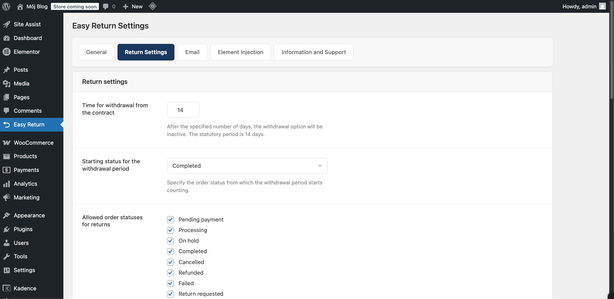
Task: Click the Media sidebar icon
Action: click(6, 84)
